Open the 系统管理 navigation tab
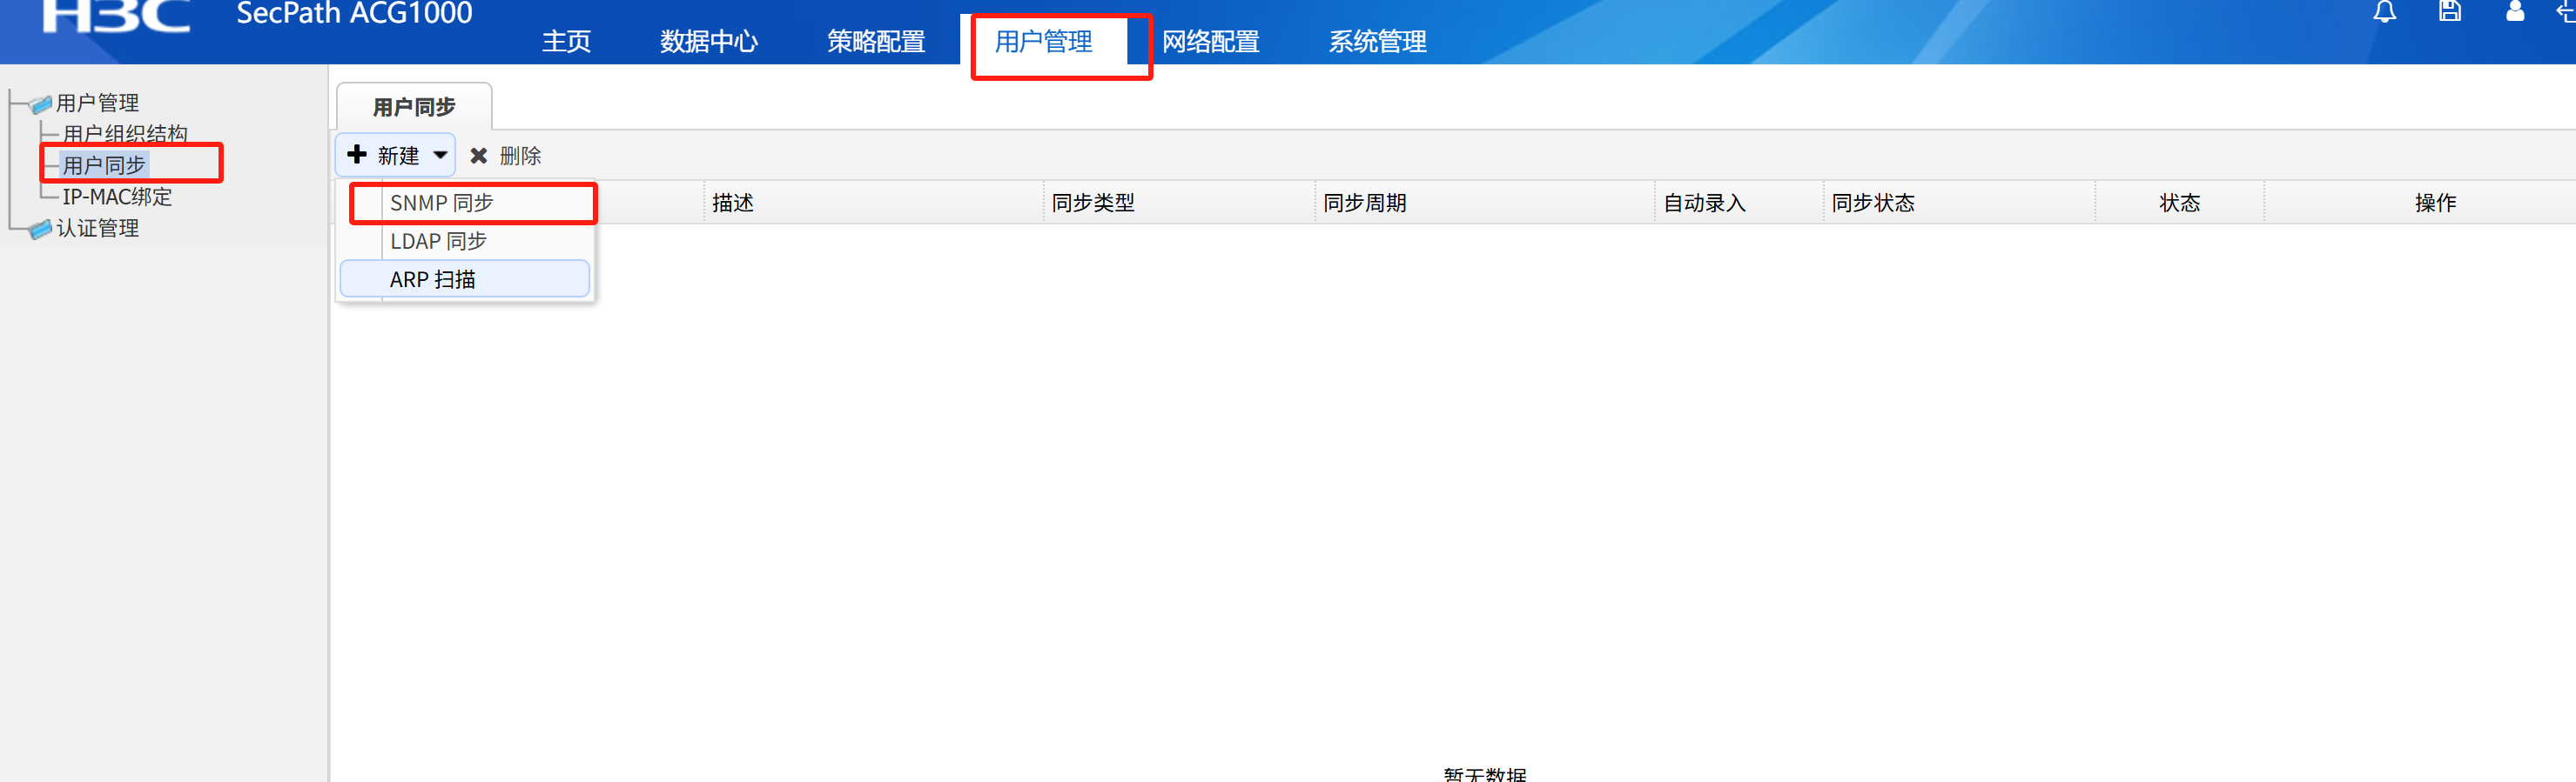The image size is (2576, 782). 1377,42
